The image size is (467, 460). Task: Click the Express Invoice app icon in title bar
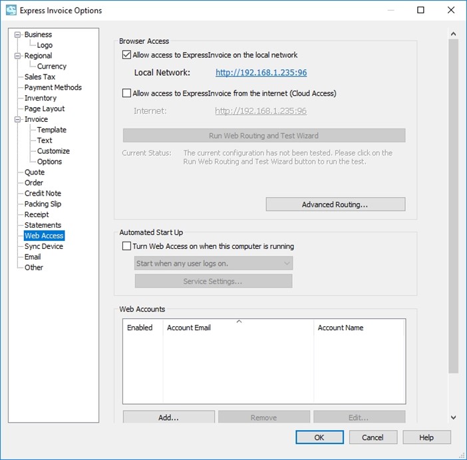click(x=11, y=10)
